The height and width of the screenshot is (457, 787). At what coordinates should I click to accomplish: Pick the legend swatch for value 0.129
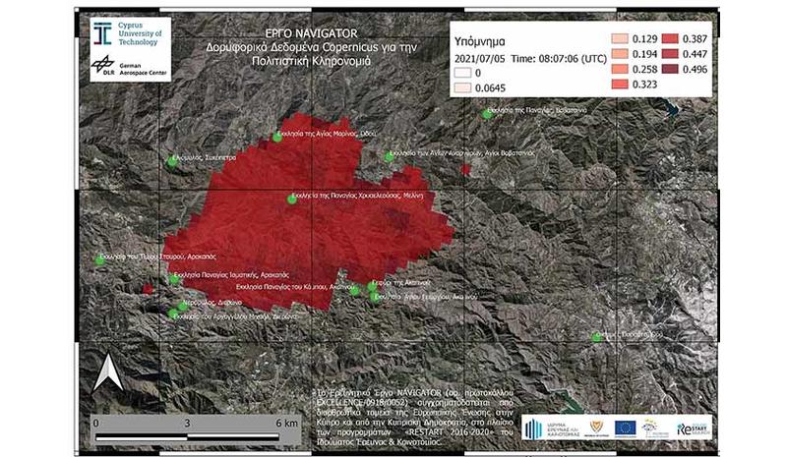pyautogui.click(x=620, y=38)
